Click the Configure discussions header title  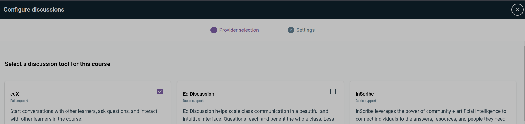tap(34, 10)
